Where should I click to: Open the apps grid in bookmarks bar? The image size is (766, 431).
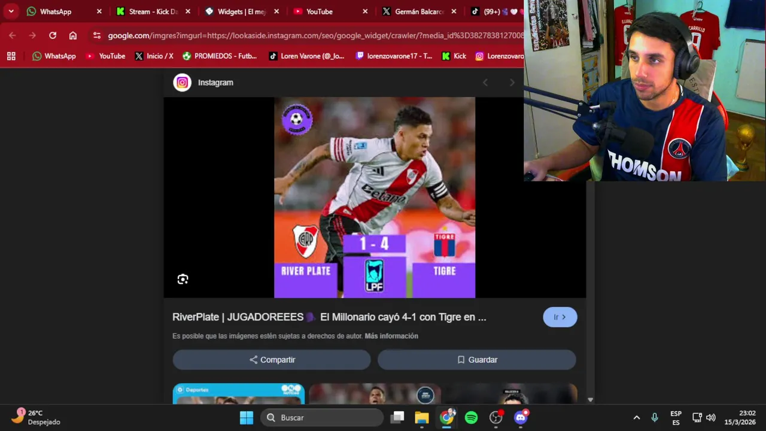tap(11, 56)
